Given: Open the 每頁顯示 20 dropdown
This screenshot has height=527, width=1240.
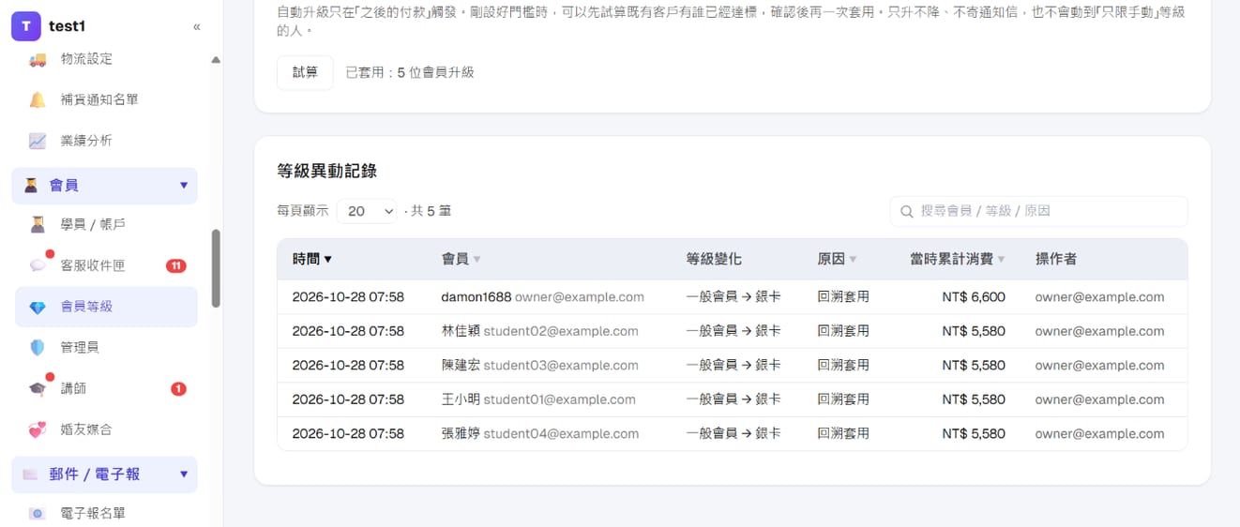Looking at the screenshot, I should pyautogui.click(x=367, y=211).
